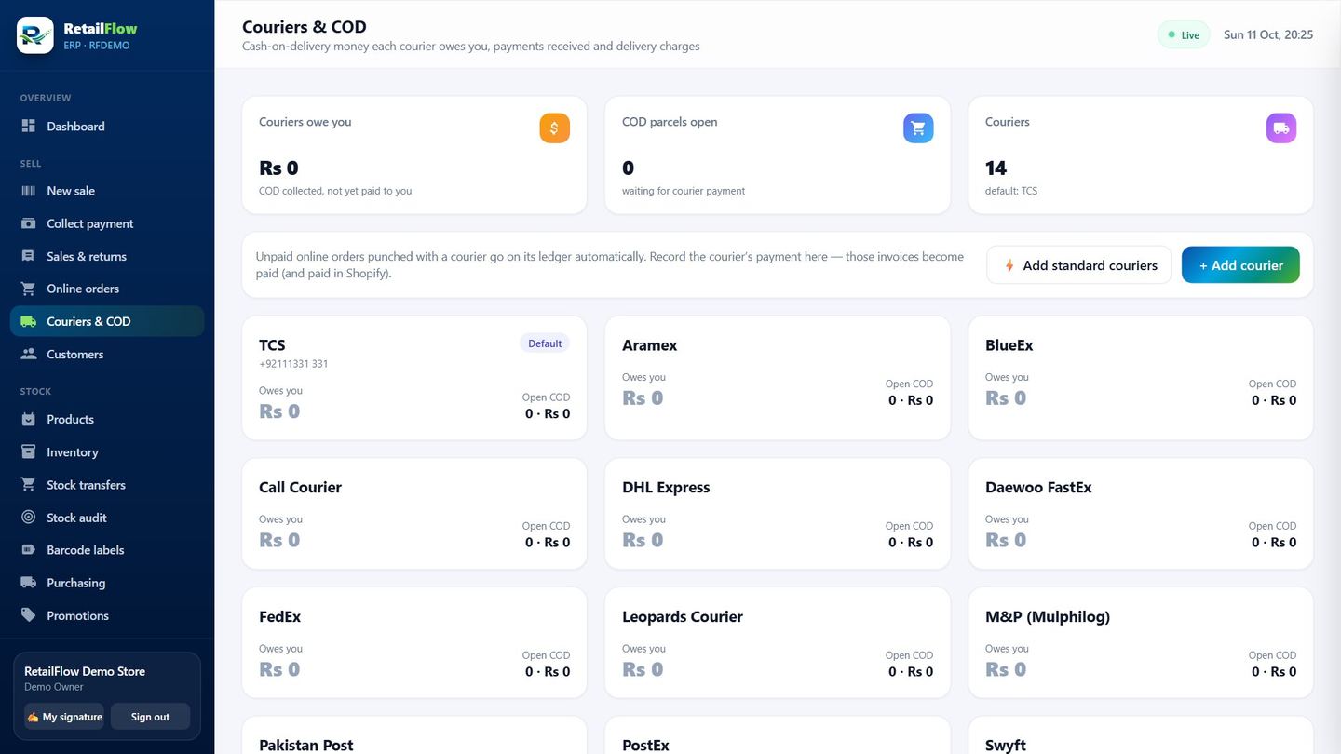1341x754 pixels.
Task: Open My signature settings
Action: 64,717
